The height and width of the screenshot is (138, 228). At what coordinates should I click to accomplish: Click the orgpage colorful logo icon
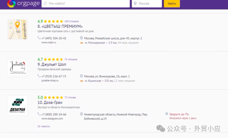pyautogui.click(x=11, y=3)
